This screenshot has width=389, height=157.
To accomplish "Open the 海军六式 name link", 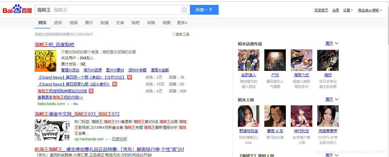I will click(301, 75).
